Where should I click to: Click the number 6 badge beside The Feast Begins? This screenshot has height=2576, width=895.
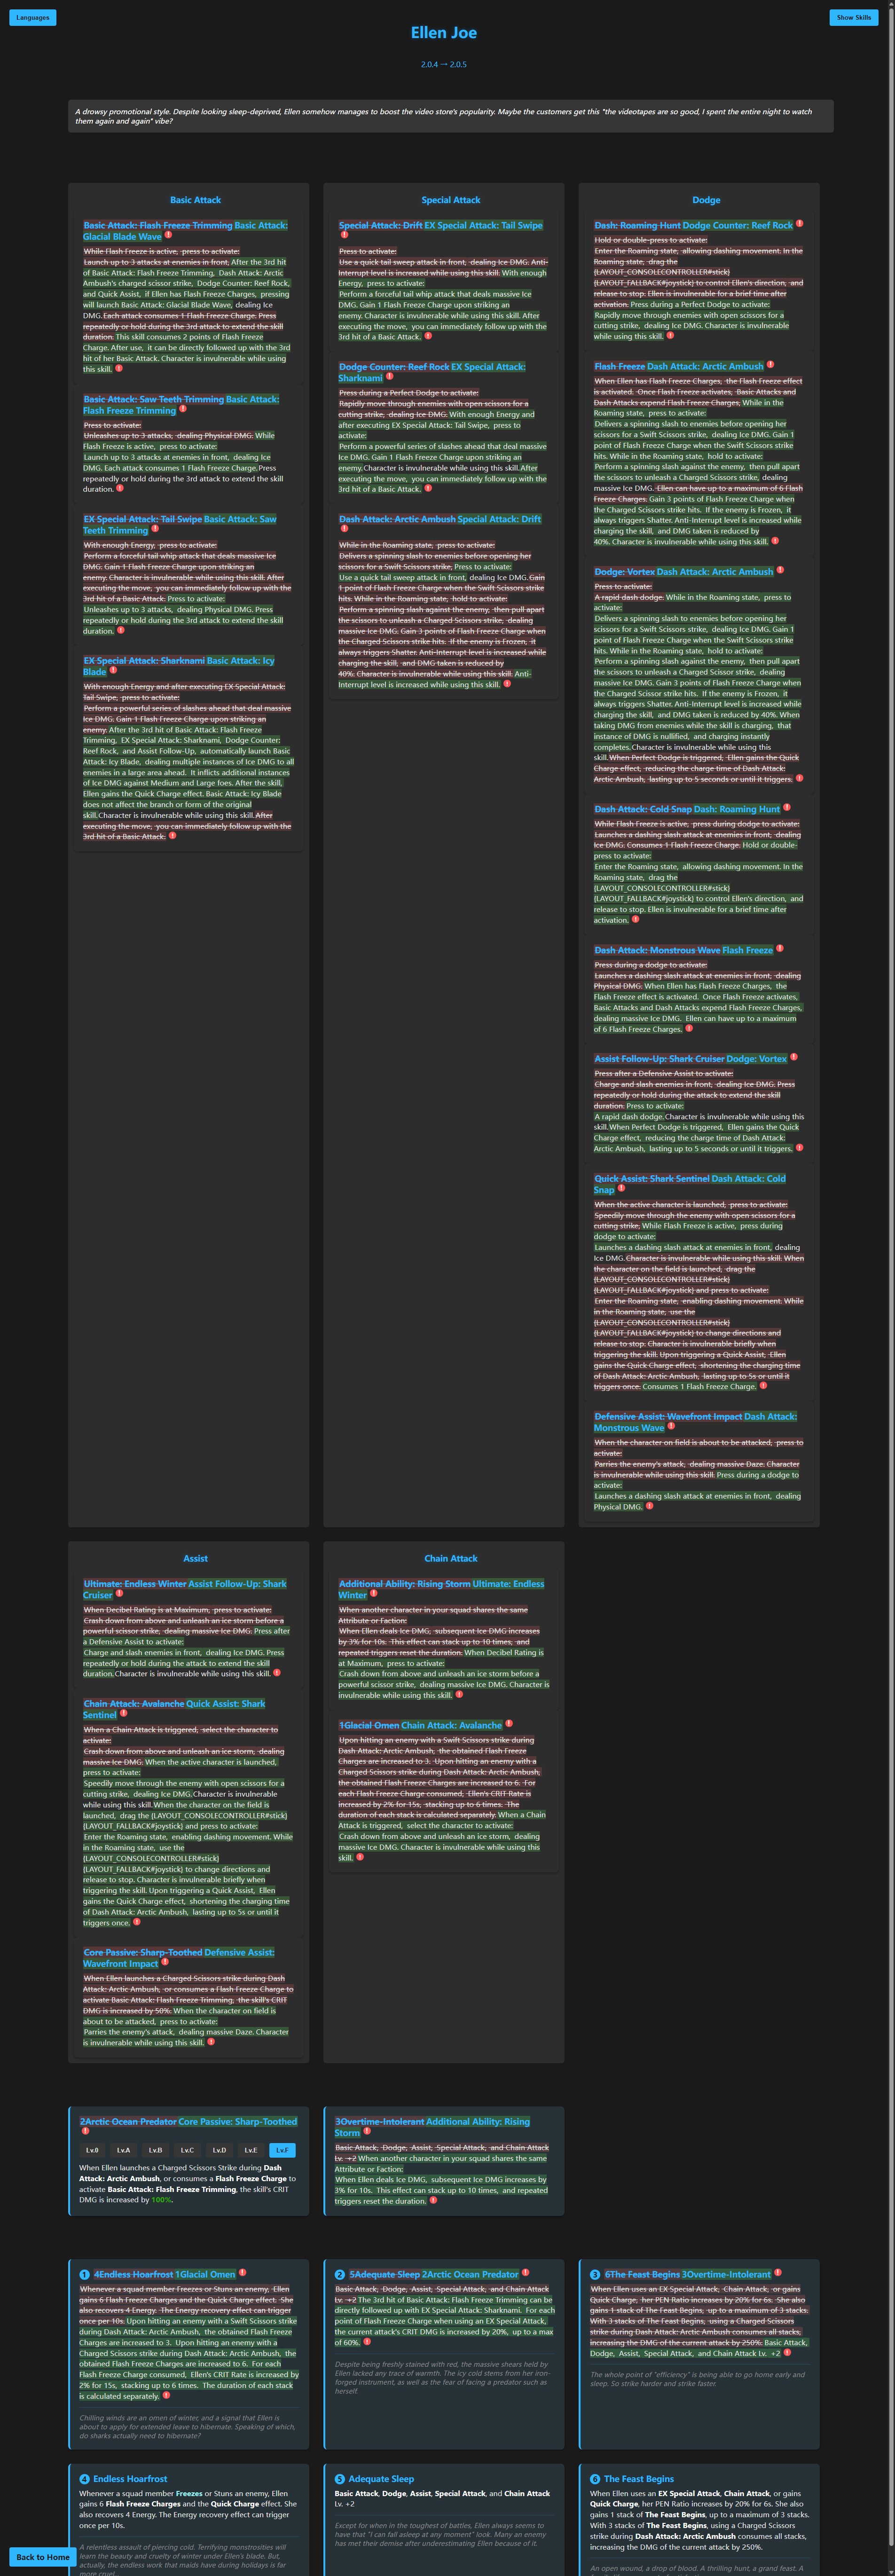[595, 2479]
